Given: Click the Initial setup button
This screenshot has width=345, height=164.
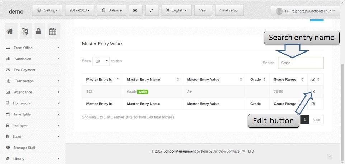Looking at the screenshot, I should 228,10.
